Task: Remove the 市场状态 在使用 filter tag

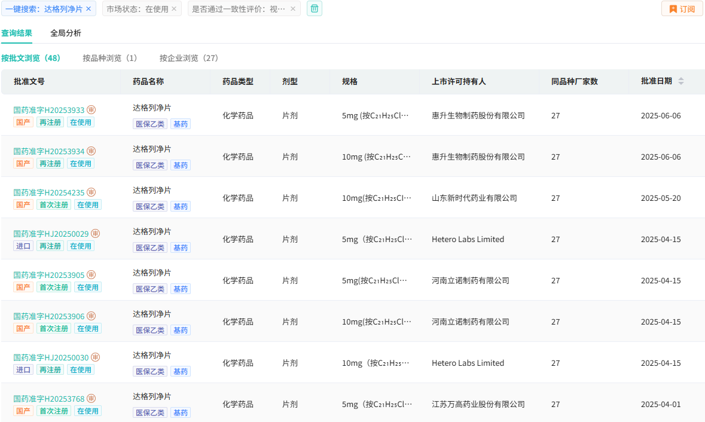Action: (x=174, y=9)
